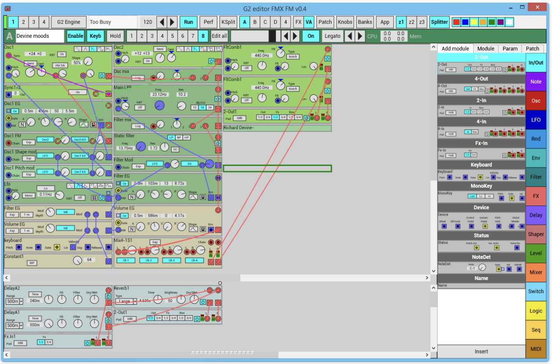
Task: Pick the yellow cable color swatch
Action: tap(474, 22)
